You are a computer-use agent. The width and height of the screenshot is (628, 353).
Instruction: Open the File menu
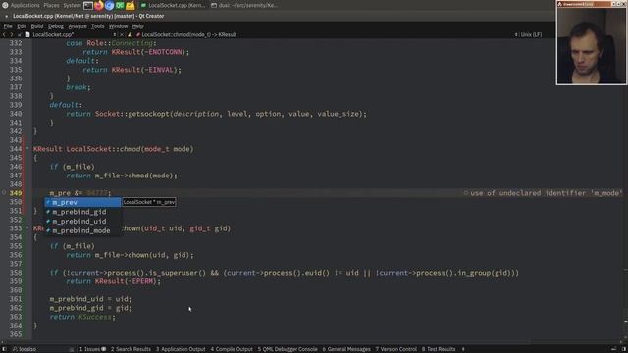(x=8, y=26)
